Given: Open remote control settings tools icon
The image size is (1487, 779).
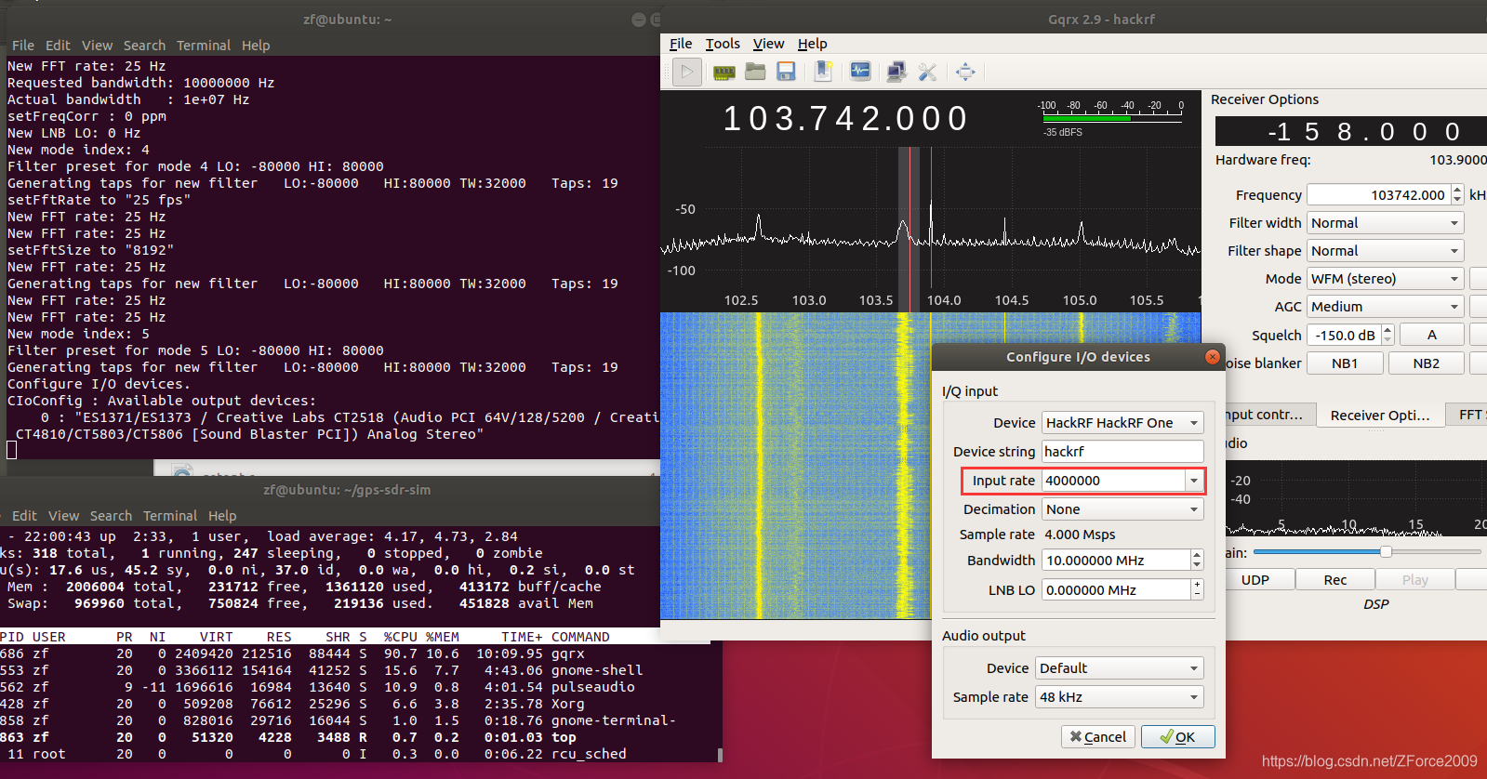Looking at the screenshot, I should click(x=927, y=72).
